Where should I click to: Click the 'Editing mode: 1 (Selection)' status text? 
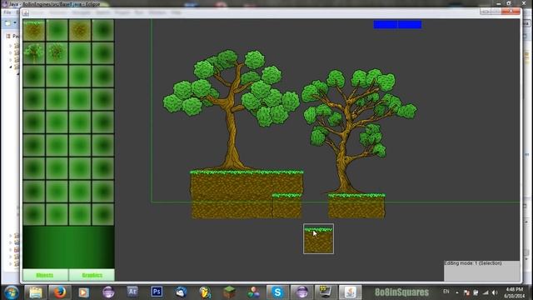click(473, 263)
